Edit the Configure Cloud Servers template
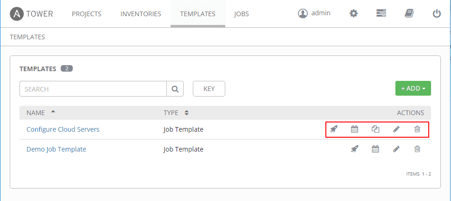Screen dimensions: 451x201 coord(396,129)
